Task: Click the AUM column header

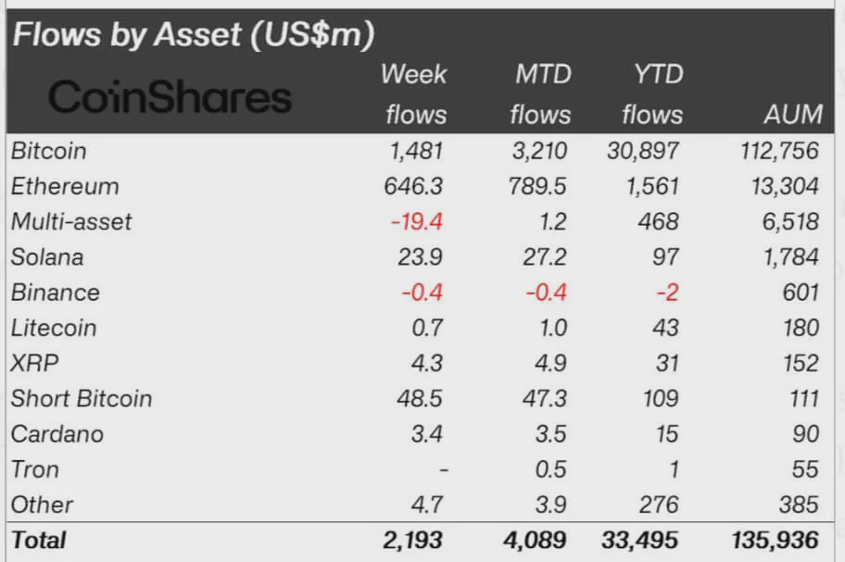Action: [794, 114]
